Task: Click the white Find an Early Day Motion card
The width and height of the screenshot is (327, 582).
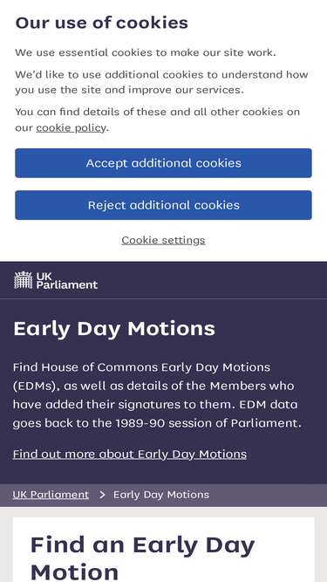Action: pos(164,550)
